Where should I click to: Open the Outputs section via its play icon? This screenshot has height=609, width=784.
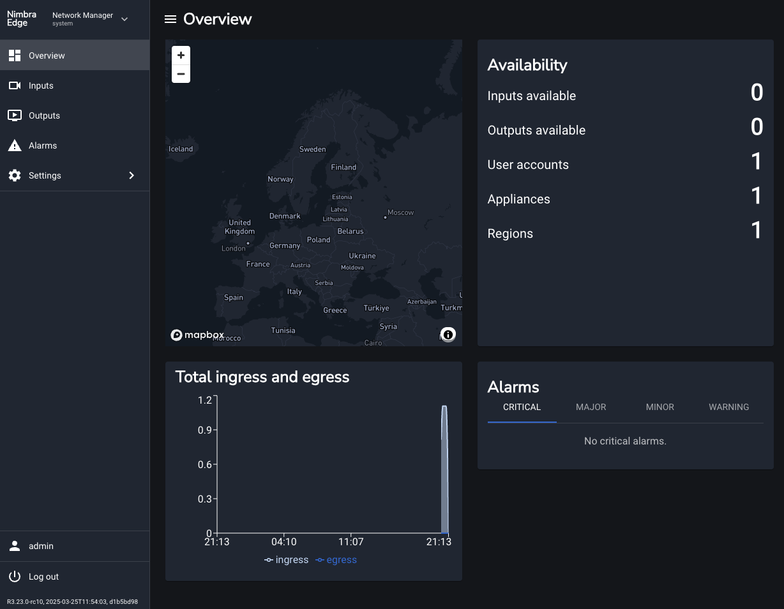click(x=14, y=115)
